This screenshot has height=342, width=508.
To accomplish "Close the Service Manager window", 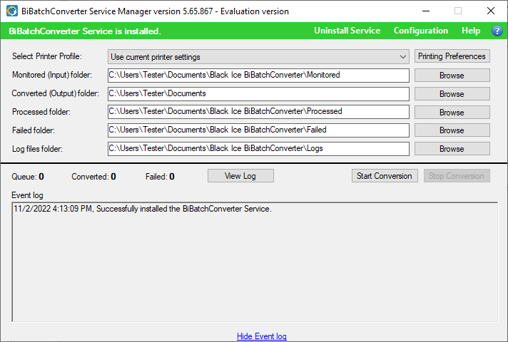I will pyautogui.click(x=490, y=11).
